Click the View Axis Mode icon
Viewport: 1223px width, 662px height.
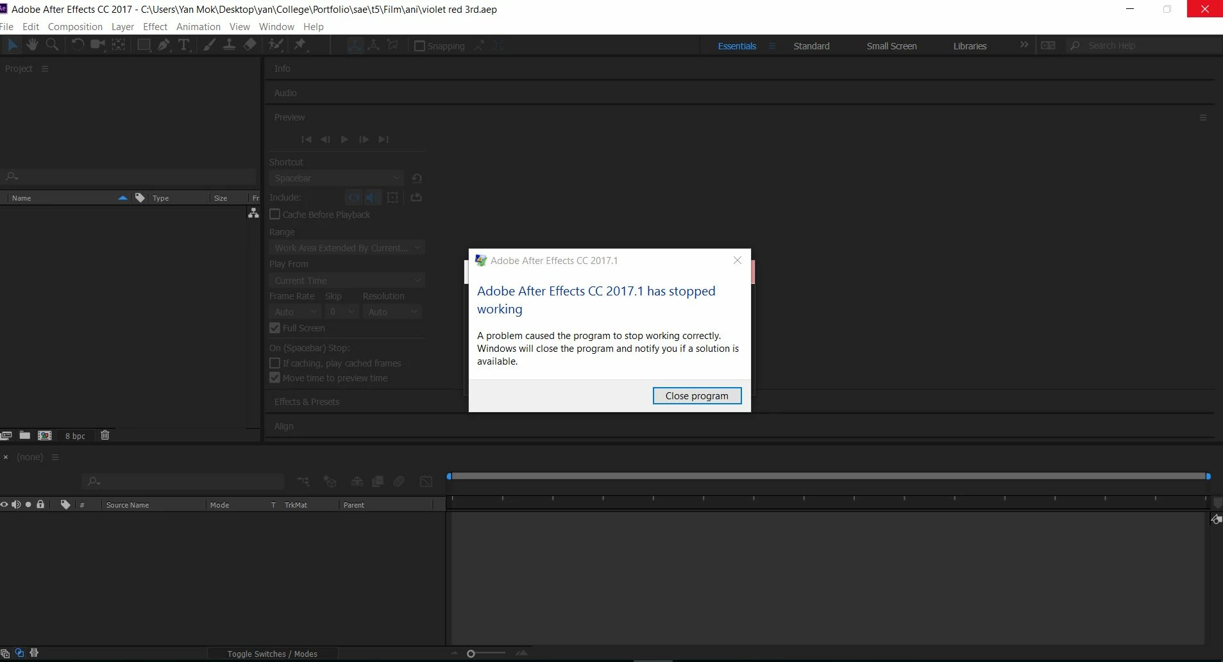click(392, 45)
